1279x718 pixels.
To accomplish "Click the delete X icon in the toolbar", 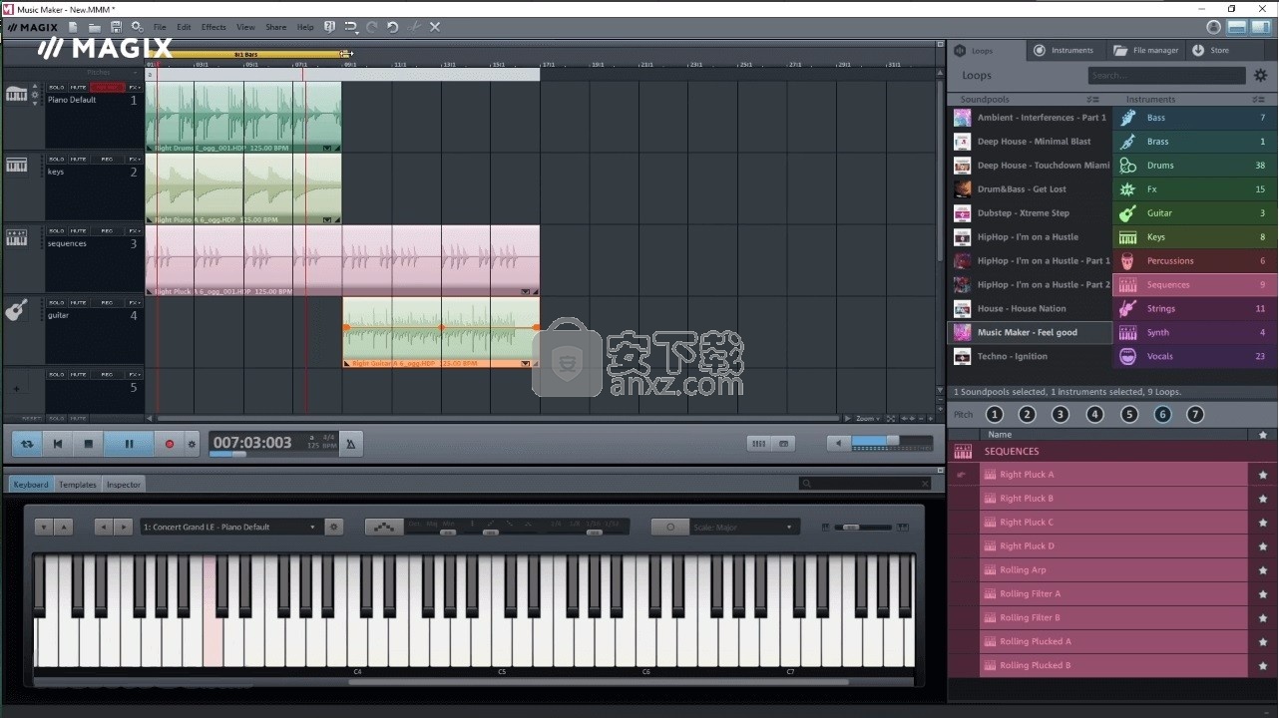I will pos(435,27).
